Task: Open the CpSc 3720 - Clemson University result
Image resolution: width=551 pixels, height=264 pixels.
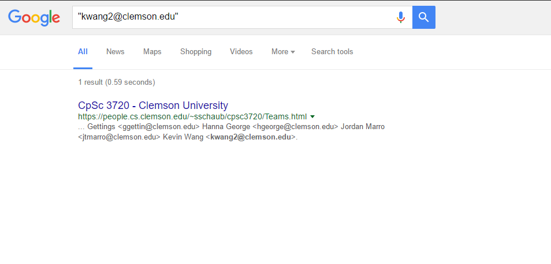Action: coord(153,105)
